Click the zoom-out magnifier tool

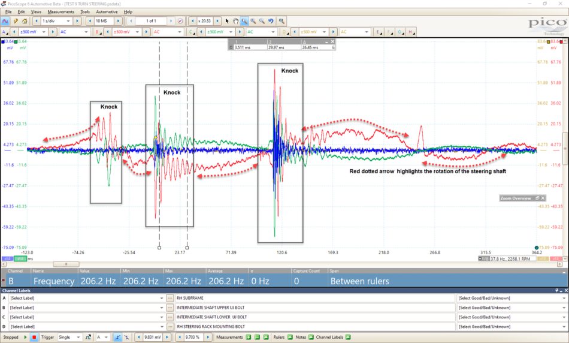(262, 21)
